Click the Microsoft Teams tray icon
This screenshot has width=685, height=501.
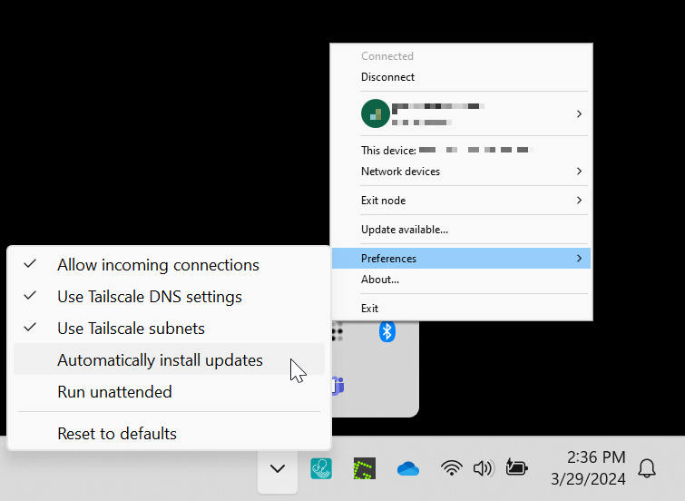tap(338, 386)
